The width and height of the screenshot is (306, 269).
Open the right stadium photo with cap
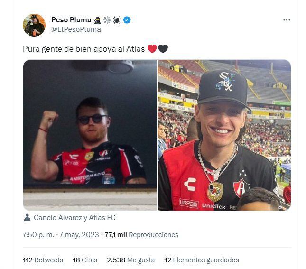pos(224,135)
